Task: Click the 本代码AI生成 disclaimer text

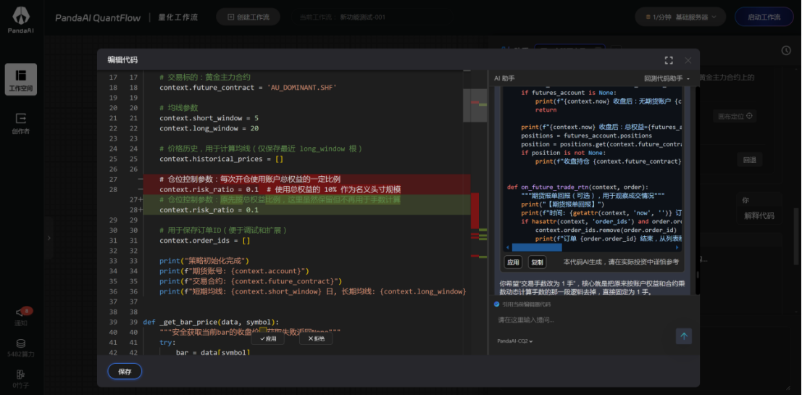Action: 621,262
